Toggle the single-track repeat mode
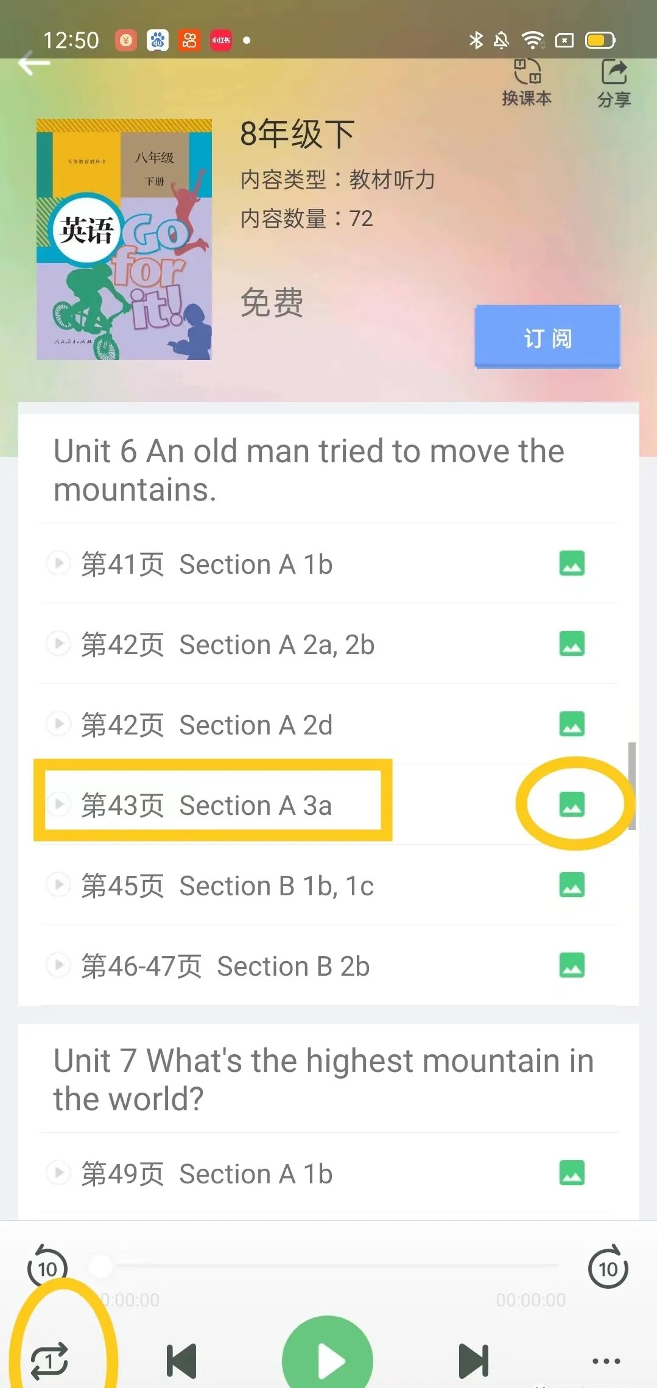Viewport: 657px width, 1388px height. click(x=49, y=1360)
